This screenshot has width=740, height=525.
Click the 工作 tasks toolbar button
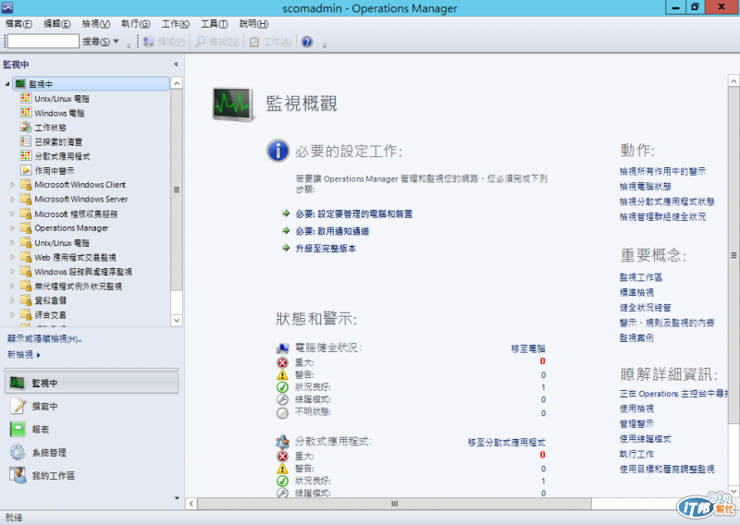tap(270, 42)
